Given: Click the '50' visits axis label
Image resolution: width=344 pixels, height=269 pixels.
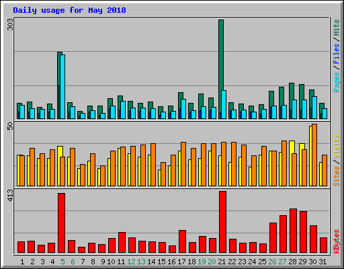Looking at the screenshot, I should pyautogui.click(x=10, y=126).
